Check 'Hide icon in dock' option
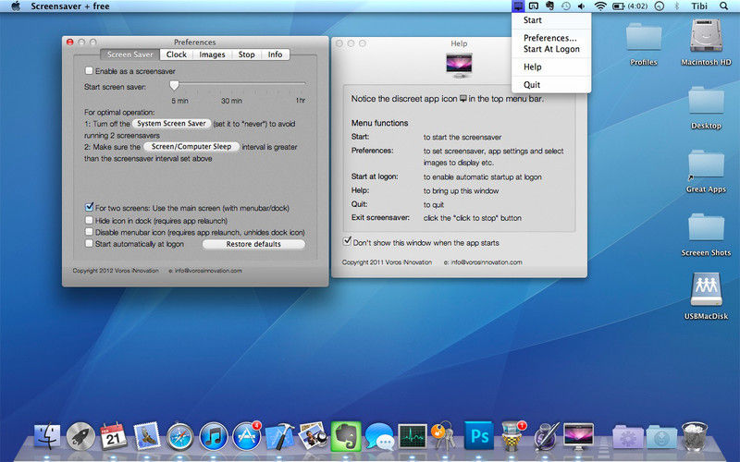This screenshot has width=740, height=462. [x=89, y=220]
